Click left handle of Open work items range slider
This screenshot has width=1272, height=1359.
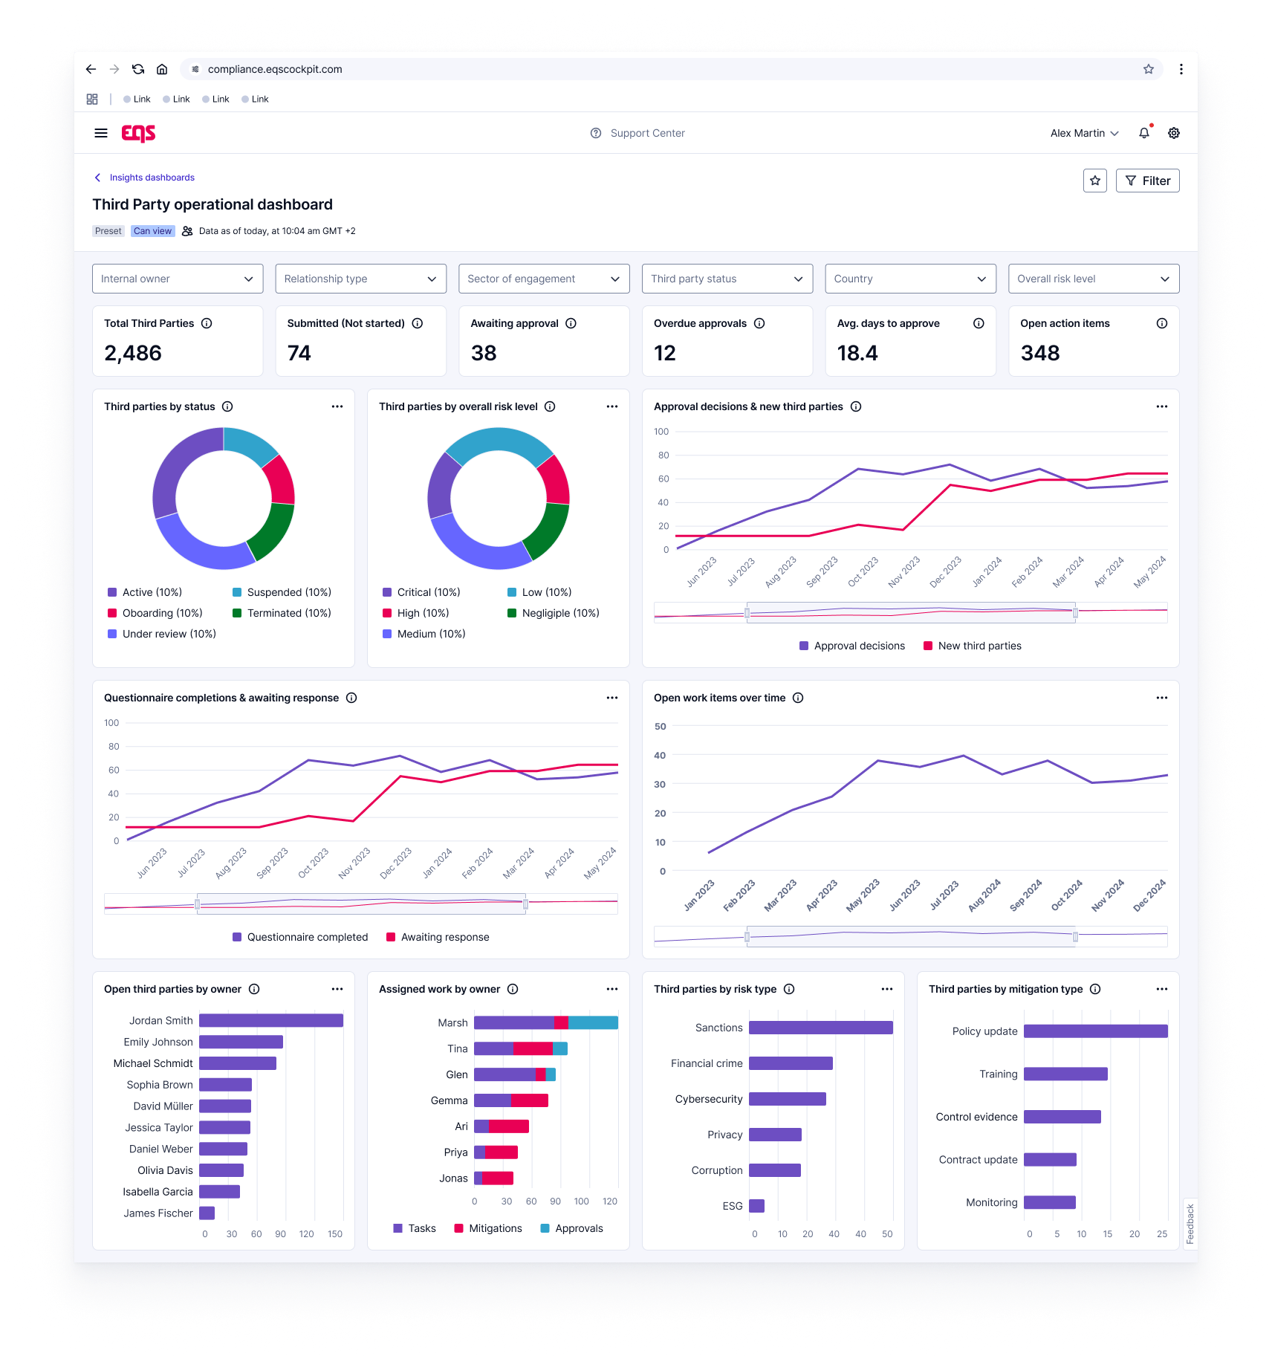[x=747, y=937]
